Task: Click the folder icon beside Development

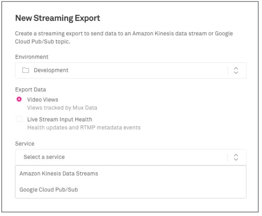Action: click(26, 70)
